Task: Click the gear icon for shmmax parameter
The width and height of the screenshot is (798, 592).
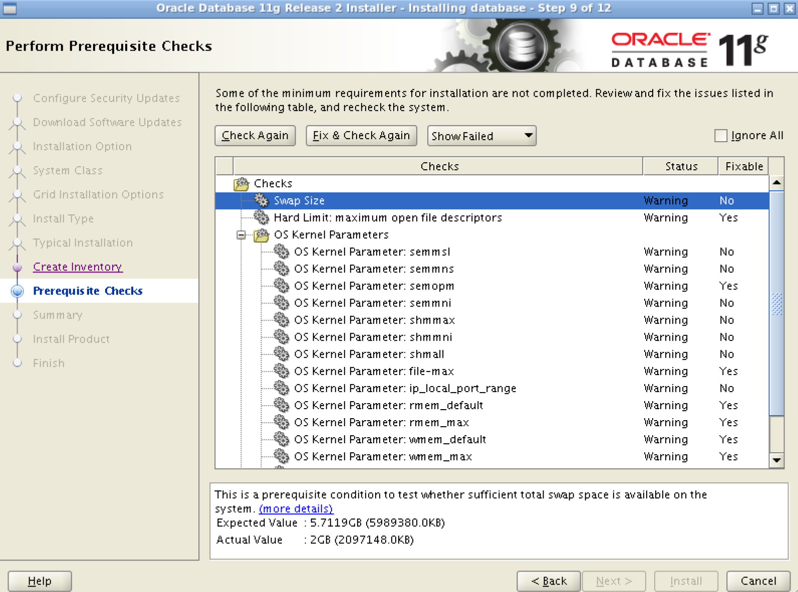Action: coord(282,320)
